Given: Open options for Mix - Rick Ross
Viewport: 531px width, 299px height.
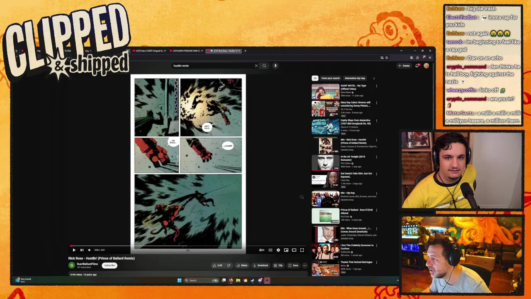Looking at the screenshot, I should pos(377,140).
